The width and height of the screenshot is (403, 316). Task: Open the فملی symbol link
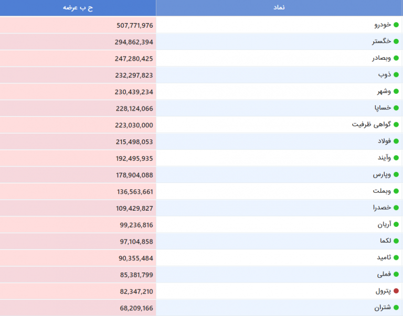384,274
